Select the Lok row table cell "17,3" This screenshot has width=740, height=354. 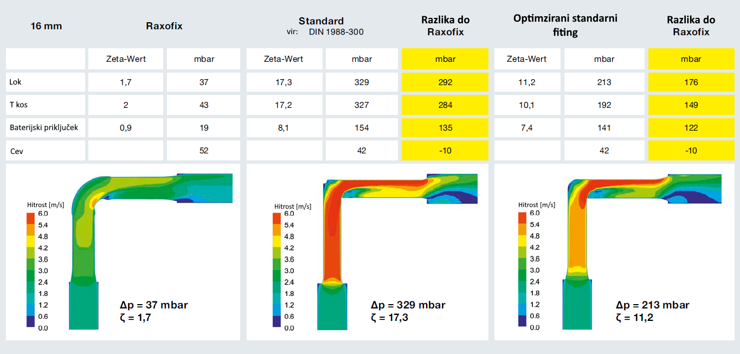284,82
